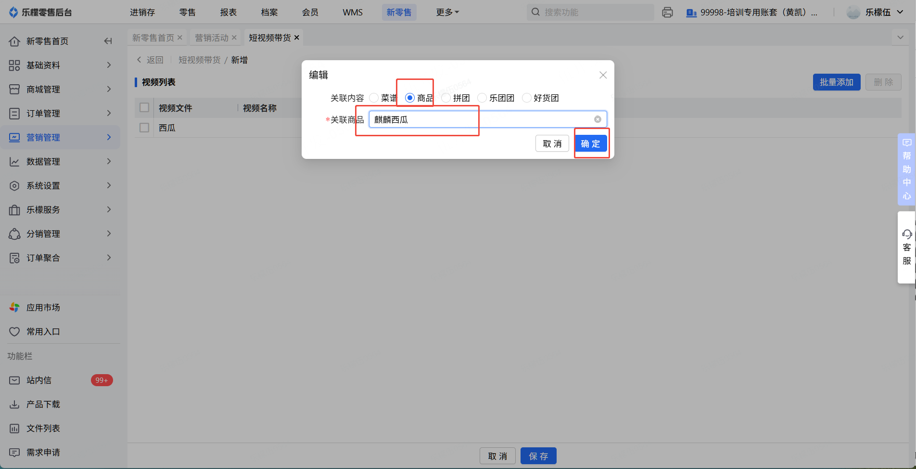Click the 产品下载 download icon

[x=14, y=404]
